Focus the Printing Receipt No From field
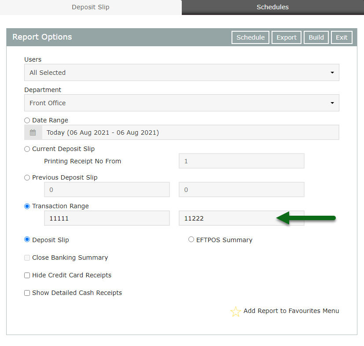 pyautogui.click(x=242, y=161)
